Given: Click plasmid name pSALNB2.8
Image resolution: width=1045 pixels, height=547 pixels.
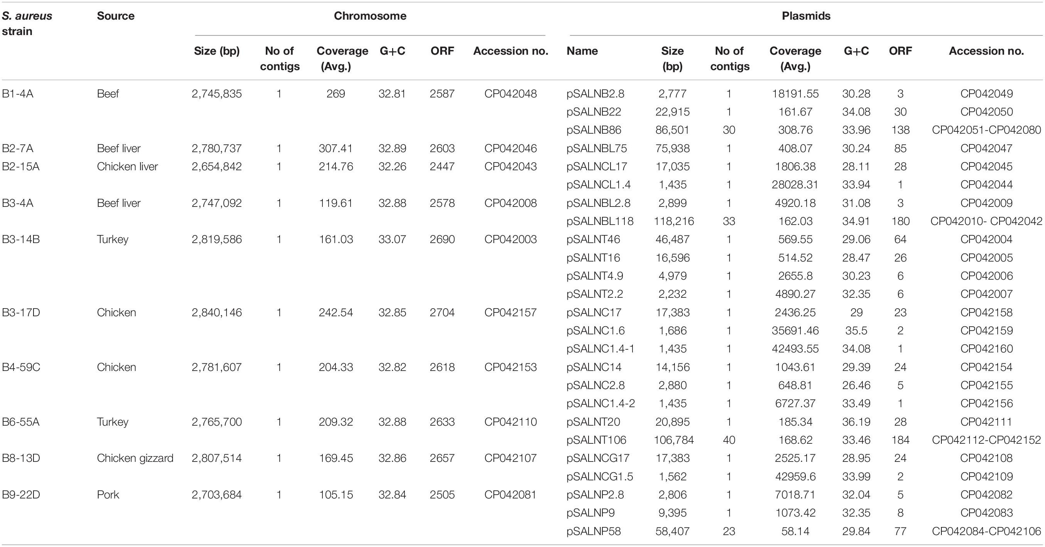Looking at the screenshot, I should pos(595,94).
